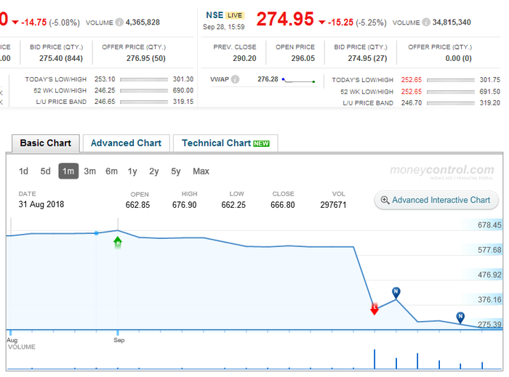Screen dimensions: 509x377
Task: Click the VWAP mini sparkline
Action: pos(298,80)
